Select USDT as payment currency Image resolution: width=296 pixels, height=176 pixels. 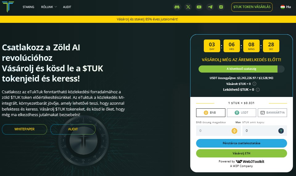[x=241, y=113]
